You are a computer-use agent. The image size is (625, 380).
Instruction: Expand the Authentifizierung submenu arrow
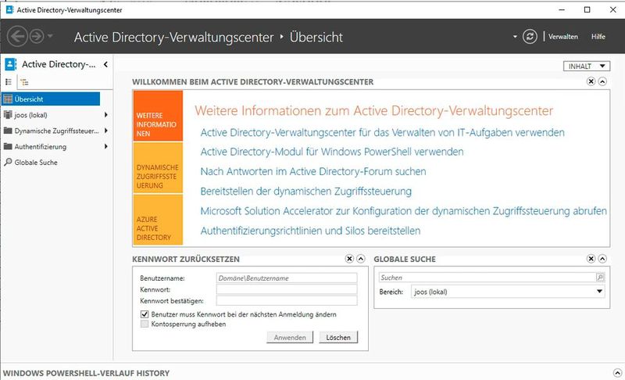(x=106, y=146)
